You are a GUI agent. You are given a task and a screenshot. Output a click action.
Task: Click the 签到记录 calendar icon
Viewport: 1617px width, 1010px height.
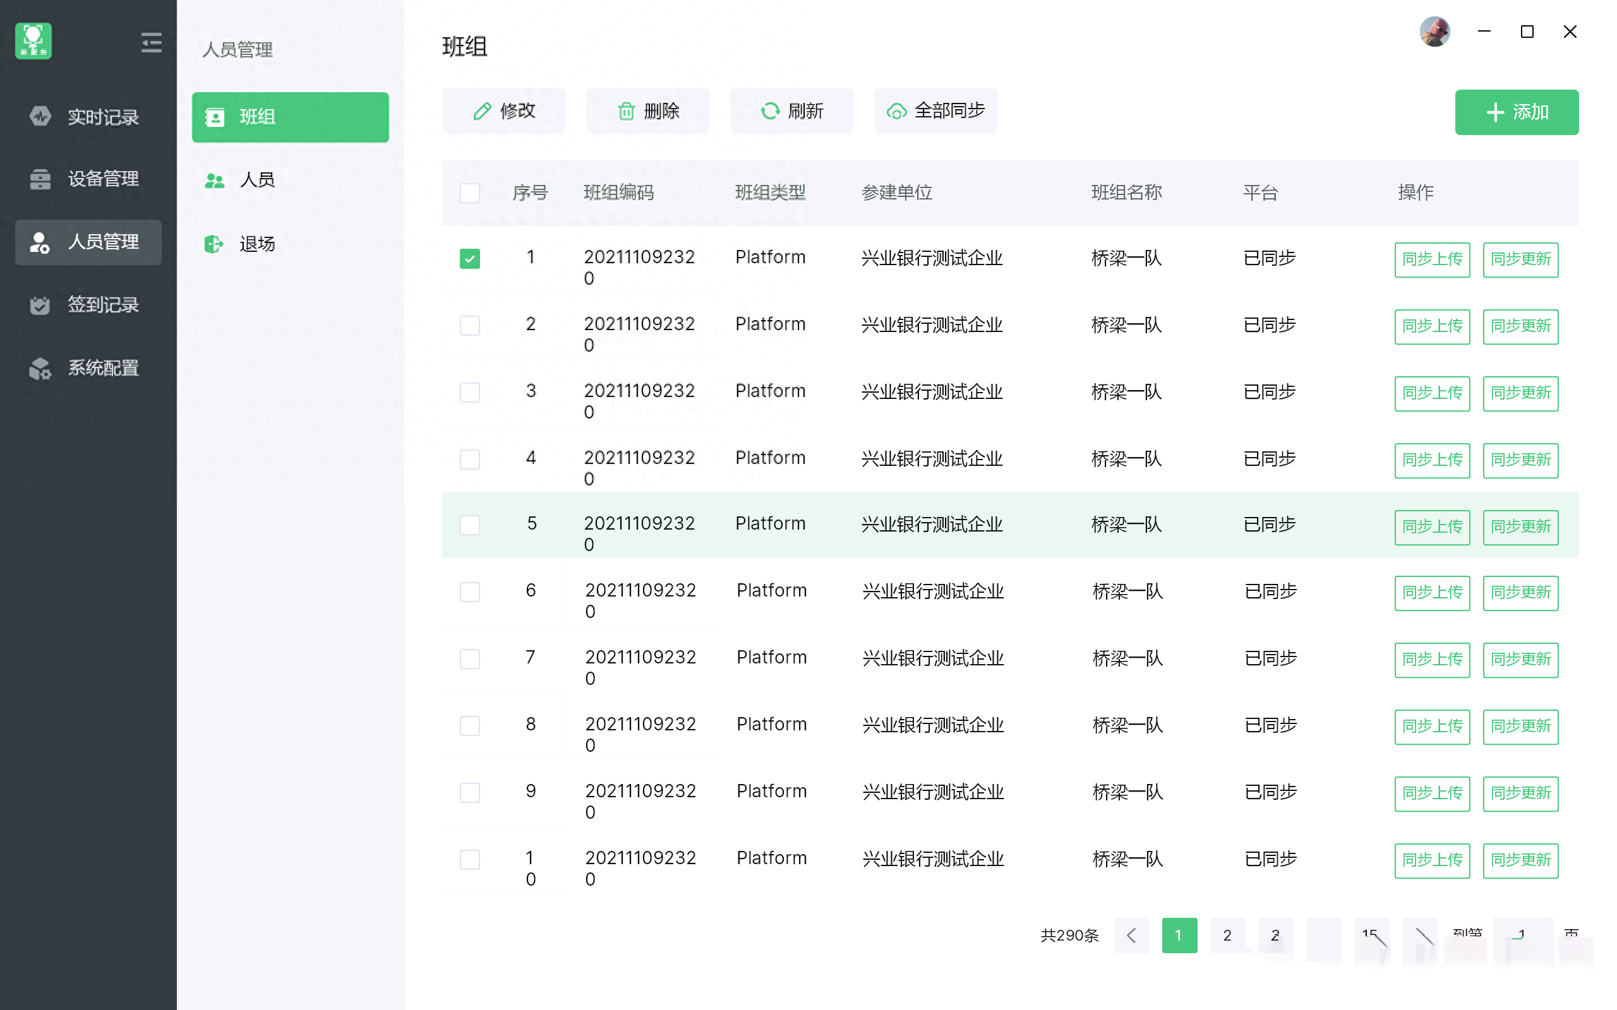coord(40,306)
